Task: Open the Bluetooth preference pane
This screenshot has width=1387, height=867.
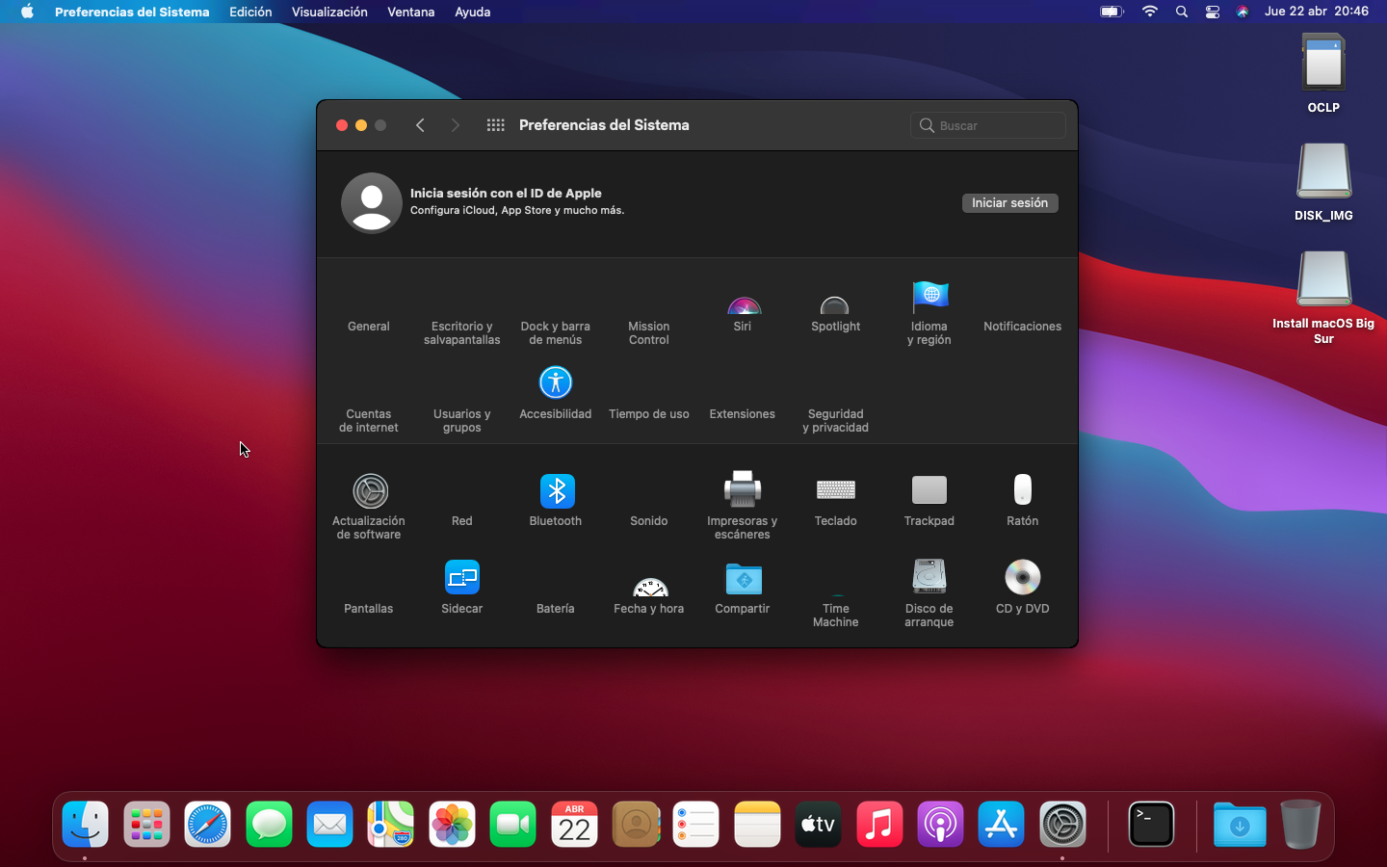Action: coord(556,492)
